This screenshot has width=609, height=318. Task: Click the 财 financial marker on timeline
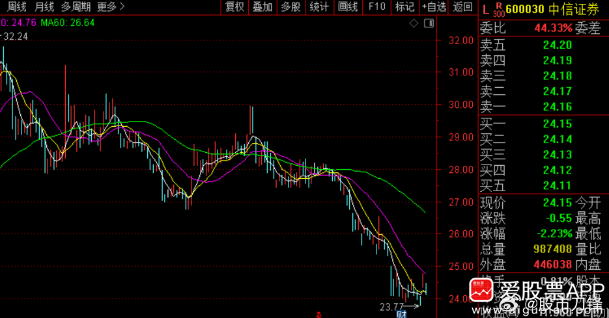tap(402, 315)
